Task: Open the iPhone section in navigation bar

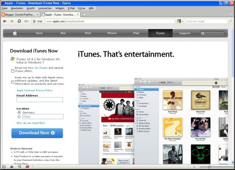Action: click(112, 33)
